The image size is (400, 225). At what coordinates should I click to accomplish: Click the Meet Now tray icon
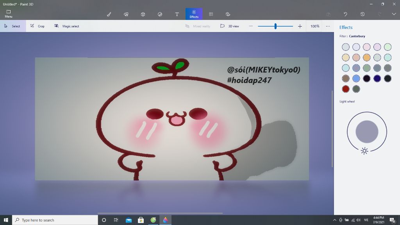[341, 220]
